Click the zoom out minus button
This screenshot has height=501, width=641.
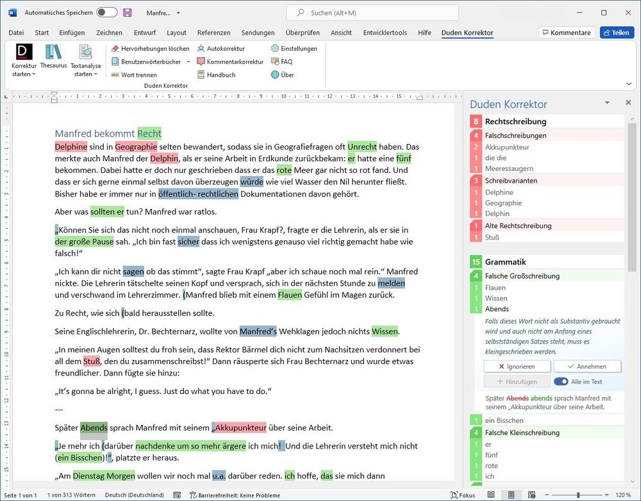(x=547, y=495)
